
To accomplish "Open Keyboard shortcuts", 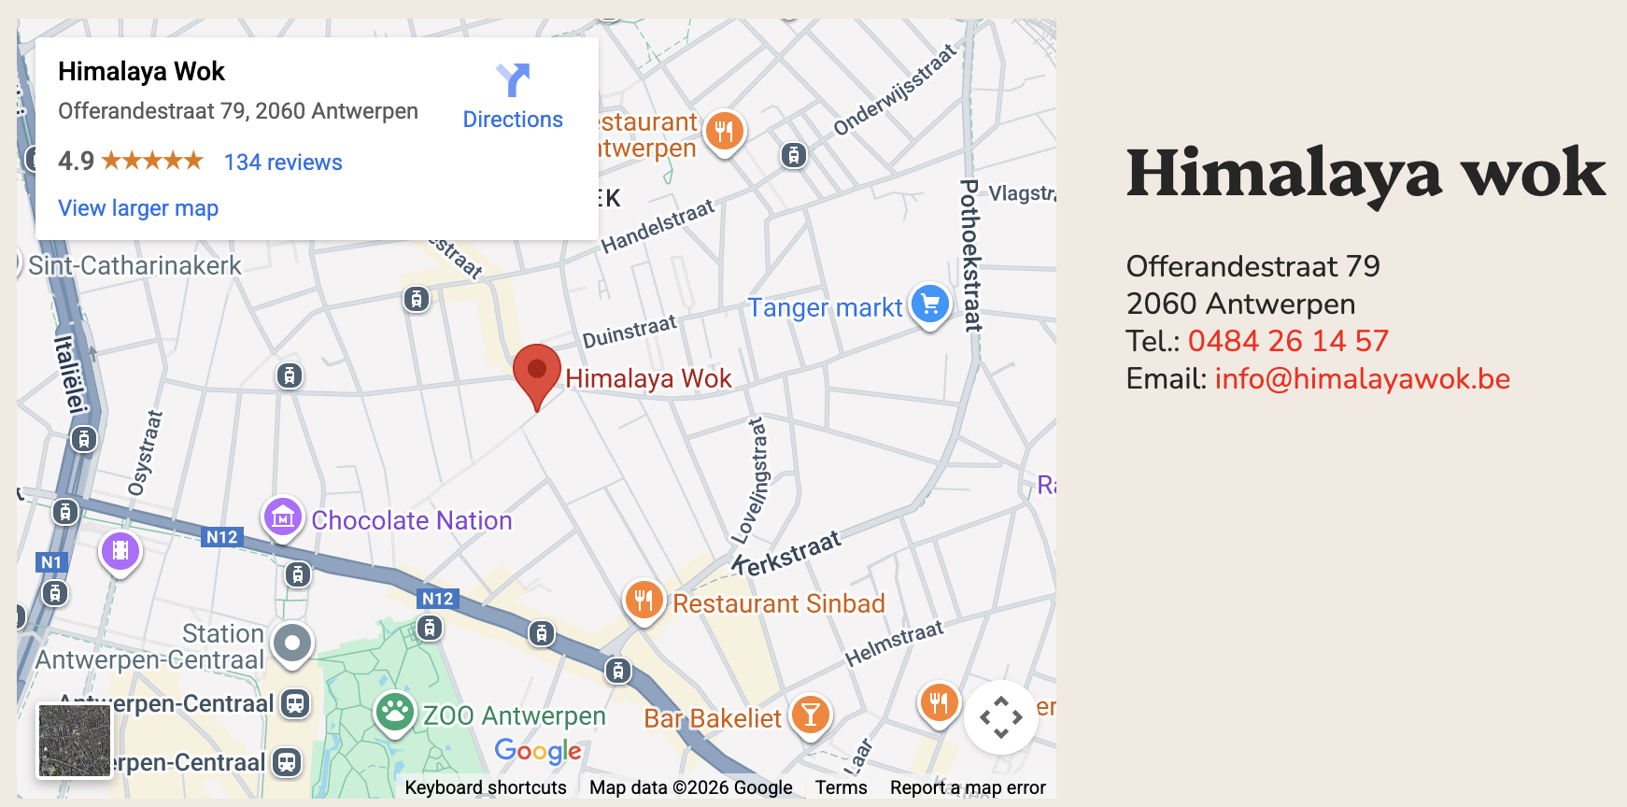I will click(x=486, y=787).
